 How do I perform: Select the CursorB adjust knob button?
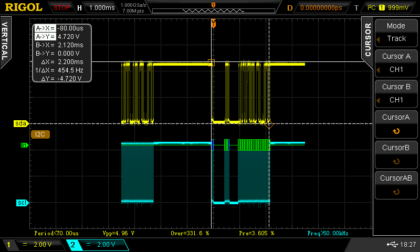396,154
